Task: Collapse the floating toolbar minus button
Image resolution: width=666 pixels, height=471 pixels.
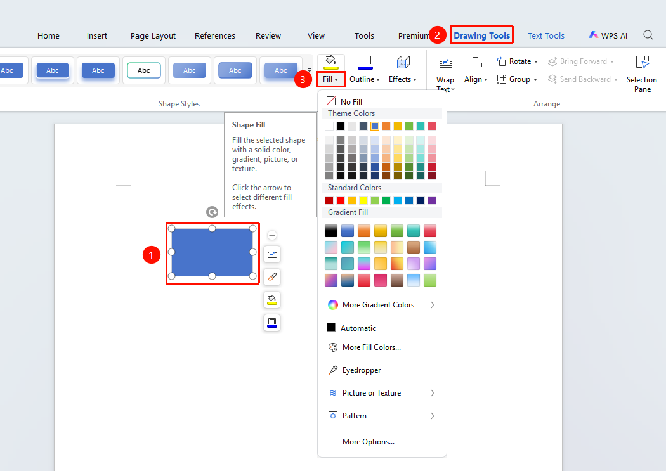Action: 272,235
